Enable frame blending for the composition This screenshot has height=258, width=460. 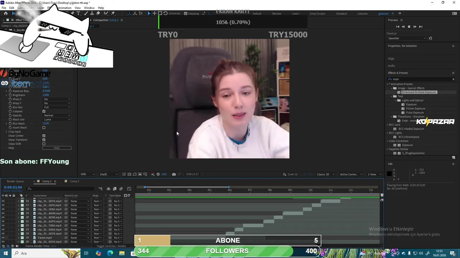point(115,189)
